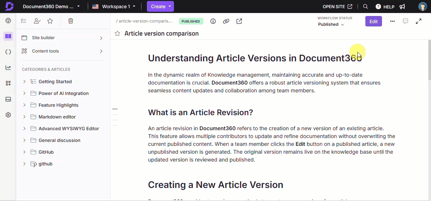431x201 pixels.
Task: Expand the lowercase github category
Action: point(24,164)
